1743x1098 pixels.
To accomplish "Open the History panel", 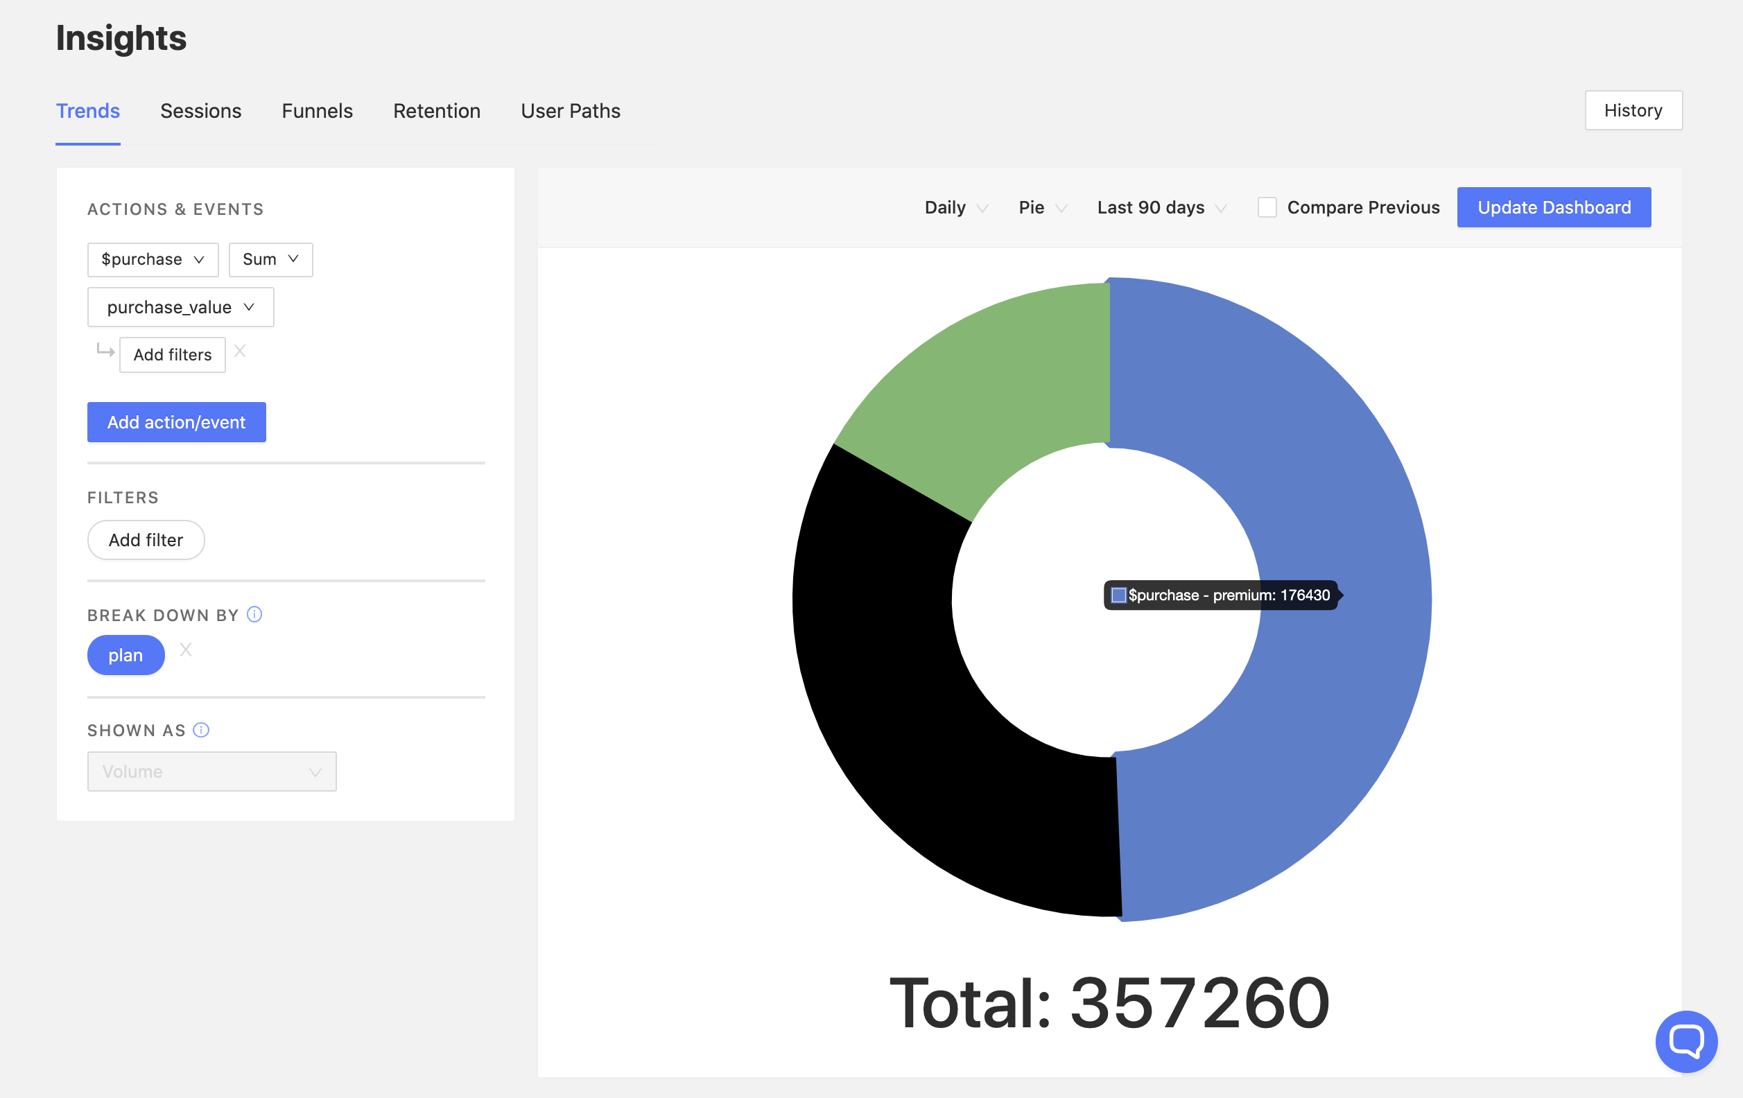I will [x=1633, y=110].
